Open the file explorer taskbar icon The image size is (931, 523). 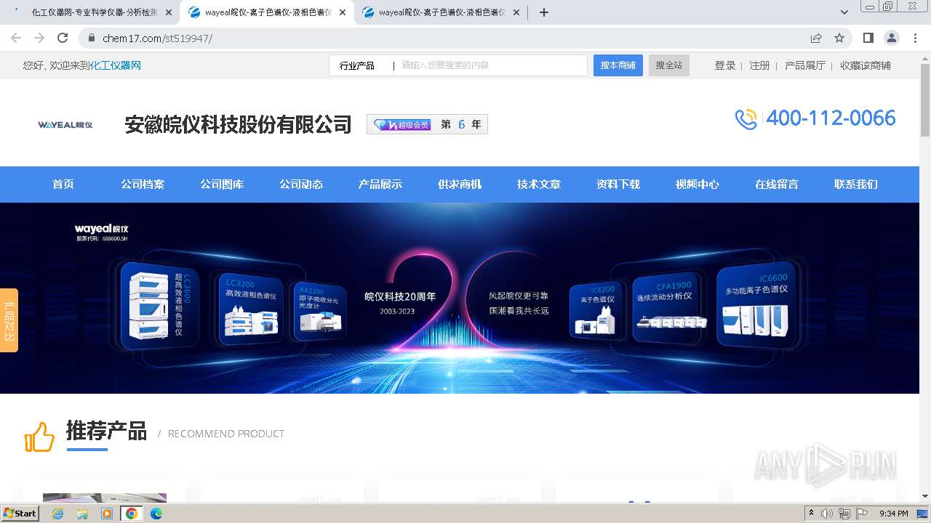pyautogui.click(x=82, y=514)
